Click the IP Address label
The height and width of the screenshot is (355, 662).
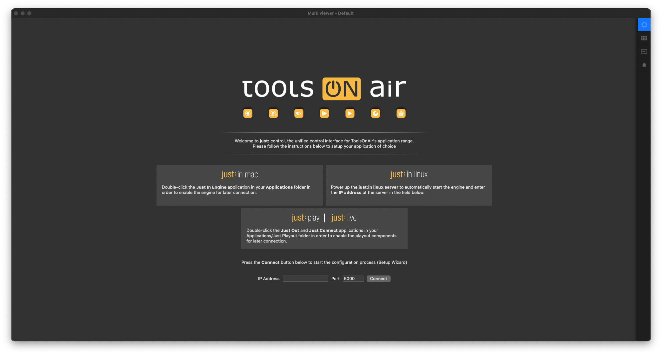(269, 279)
